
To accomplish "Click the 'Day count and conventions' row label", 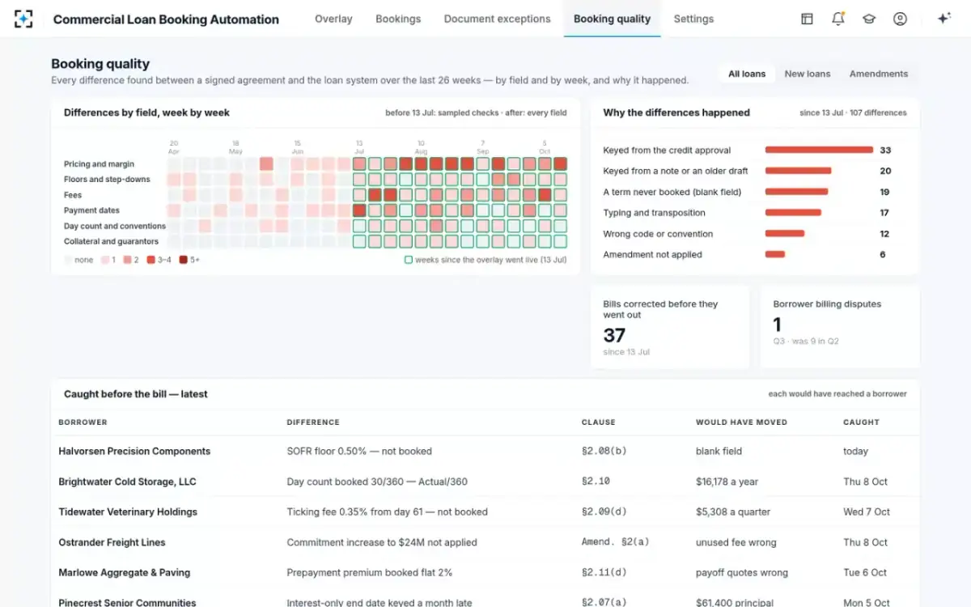I will (115, 226).
